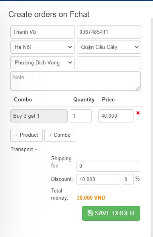Click the floppy disk save icon

coord(90,213)
